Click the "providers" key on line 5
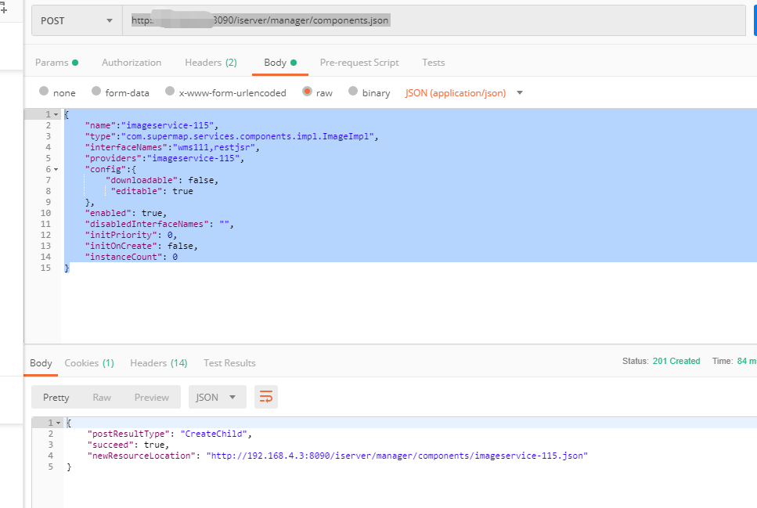The image size is (757, 508). click(114, 158)
